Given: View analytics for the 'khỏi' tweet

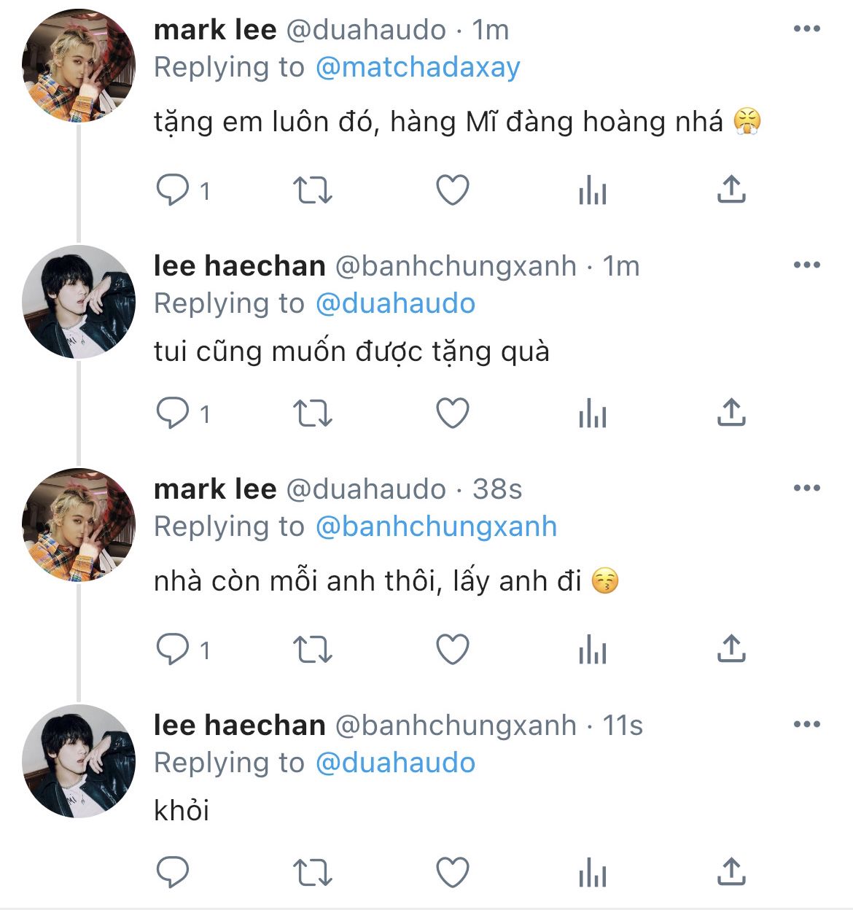Looking at the screenshot, I should tap(592, 873).
